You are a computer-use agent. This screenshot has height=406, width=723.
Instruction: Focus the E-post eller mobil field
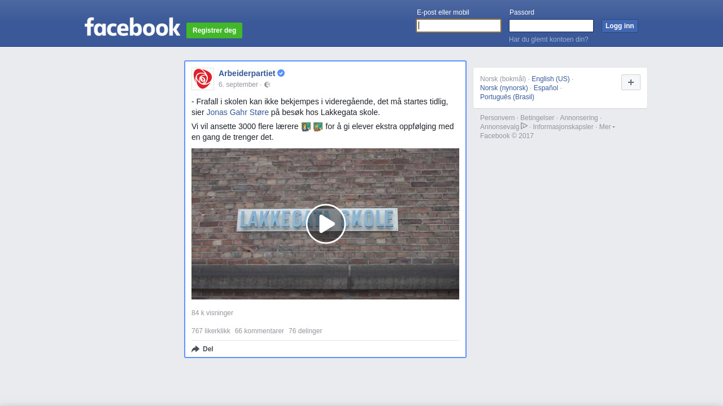click(x=459, y=26)
